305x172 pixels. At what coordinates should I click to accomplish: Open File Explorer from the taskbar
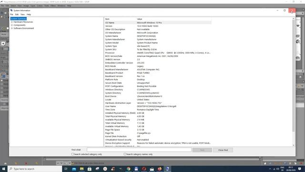81,169
